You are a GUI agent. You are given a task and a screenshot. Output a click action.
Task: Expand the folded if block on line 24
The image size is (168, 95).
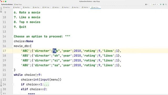coord(13,84)
